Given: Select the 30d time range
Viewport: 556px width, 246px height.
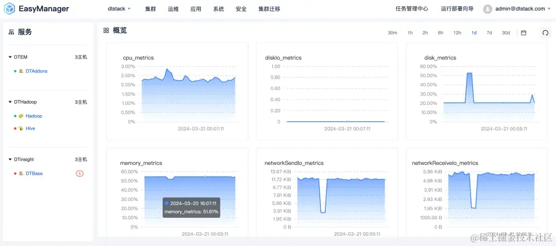Looking at the screenshot, I should [506, 33].
